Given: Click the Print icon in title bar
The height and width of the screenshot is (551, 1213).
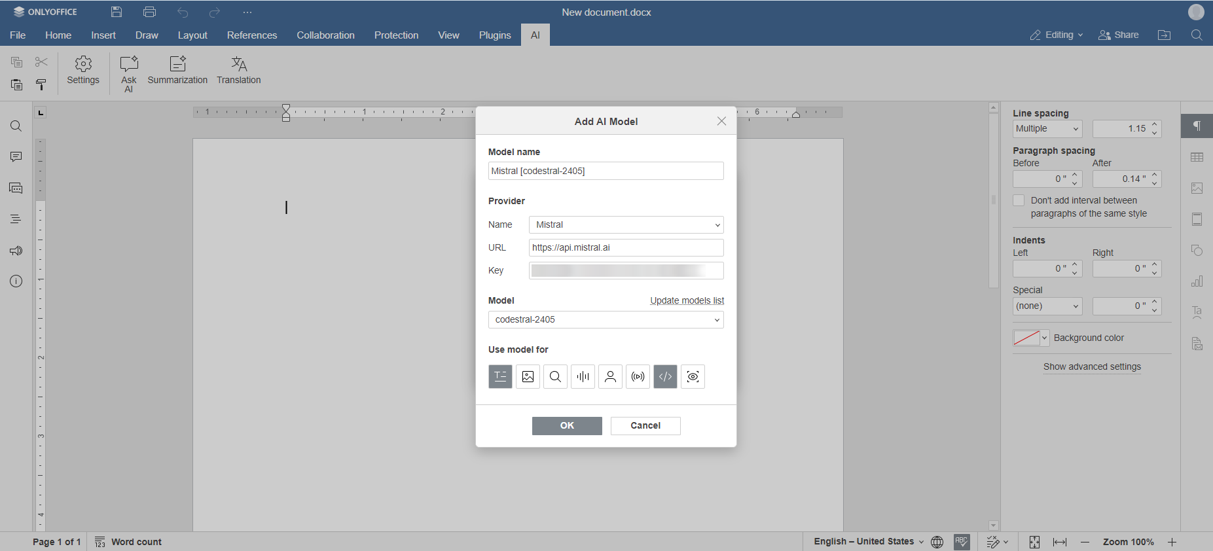Looking at the screenshot, I should coord(149,12).
